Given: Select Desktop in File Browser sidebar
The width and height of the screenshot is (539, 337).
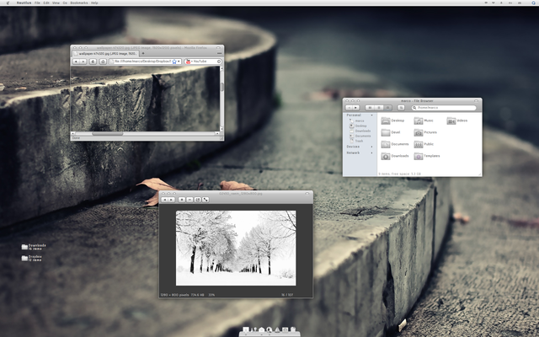Looking at the screenshot, I should coord(358,126).
